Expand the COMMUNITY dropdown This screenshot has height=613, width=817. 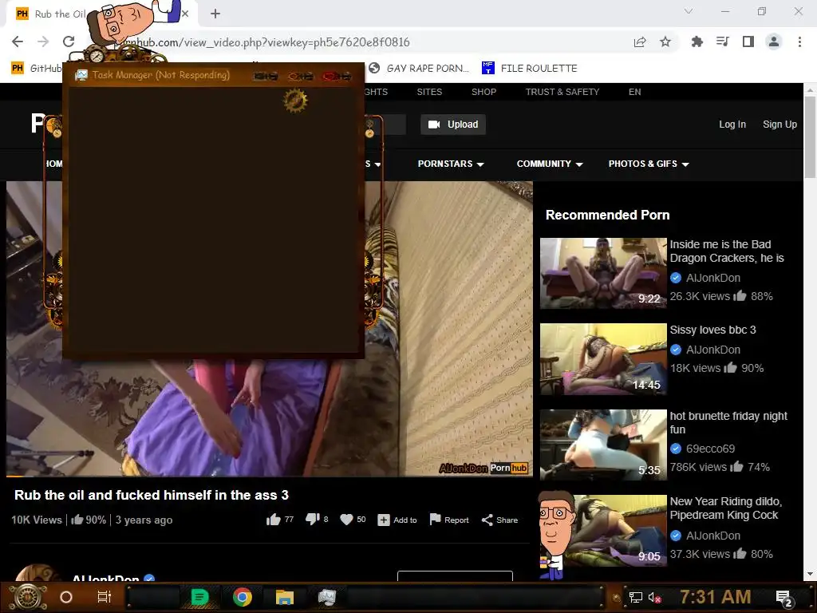click(550, 164)
